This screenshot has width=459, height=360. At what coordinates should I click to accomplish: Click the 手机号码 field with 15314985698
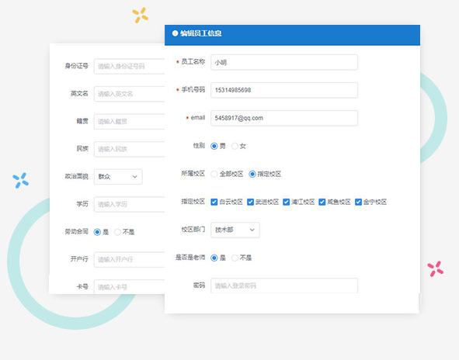click(284, 90)
